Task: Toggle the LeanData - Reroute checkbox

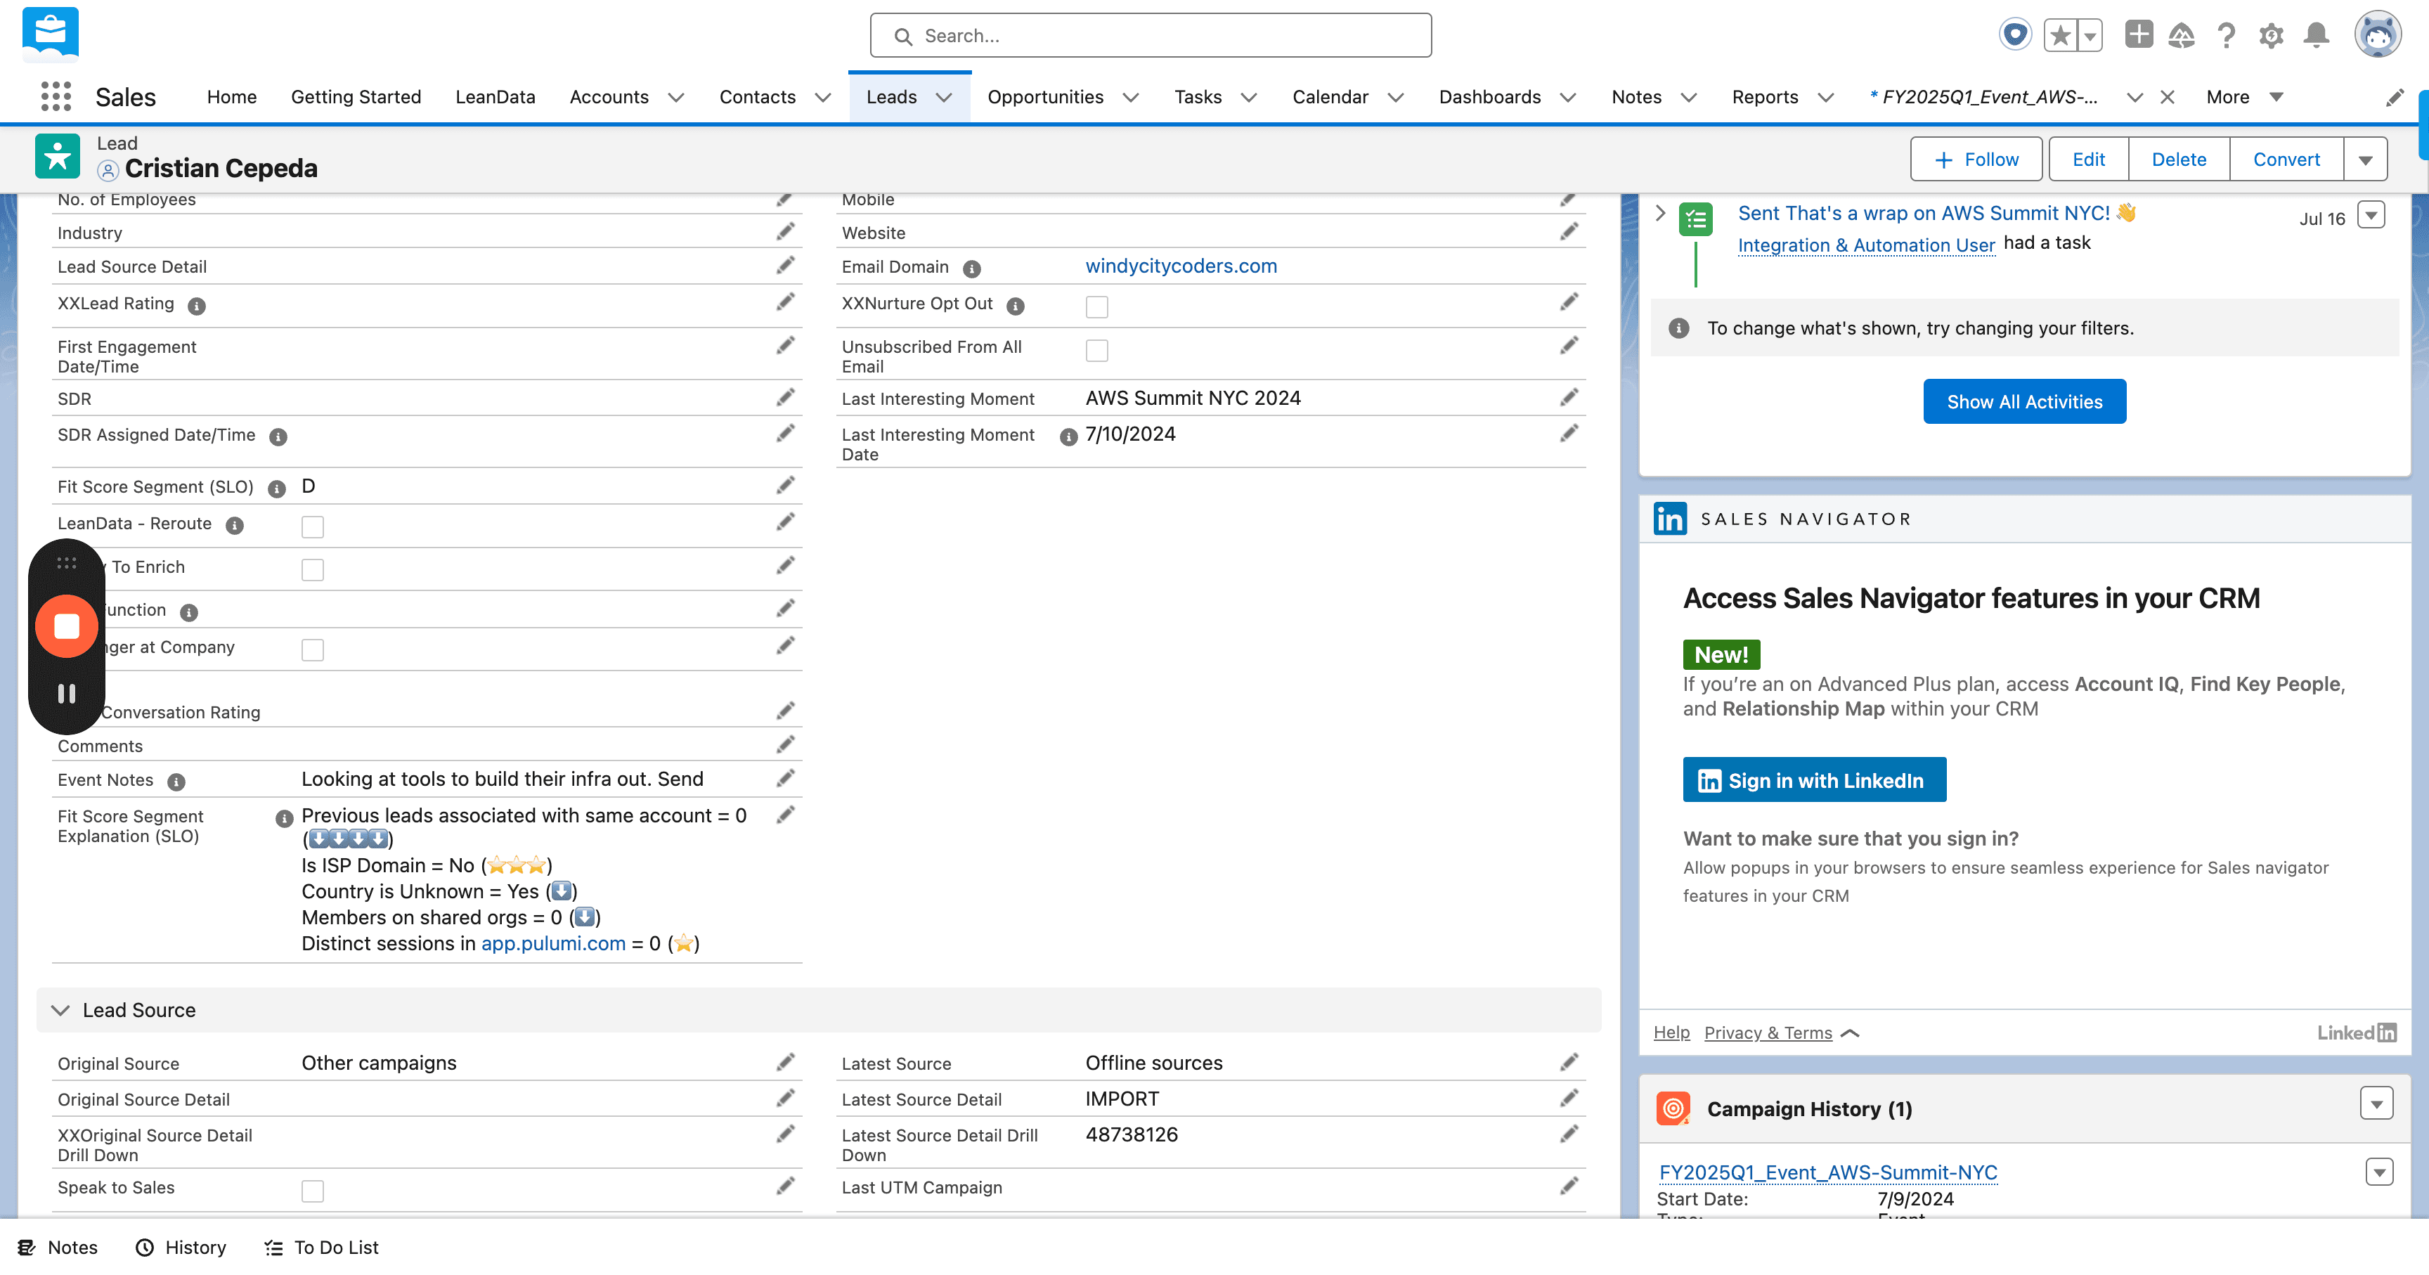Action: [x=312, y=526]
